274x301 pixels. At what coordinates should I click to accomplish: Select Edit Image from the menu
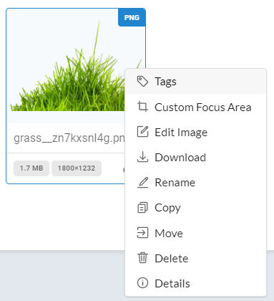click(195, 132)
